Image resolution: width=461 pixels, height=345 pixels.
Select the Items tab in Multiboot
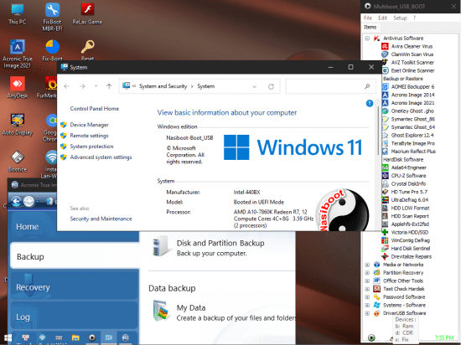(x=370, y=27)
